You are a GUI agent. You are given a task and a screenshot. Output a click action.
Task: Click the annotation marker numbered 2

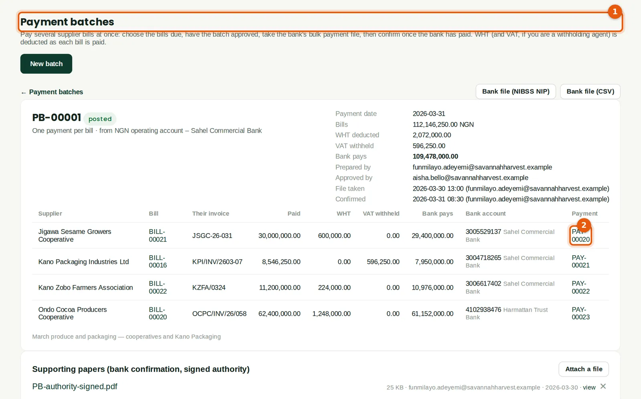click(x=584, y=225)
